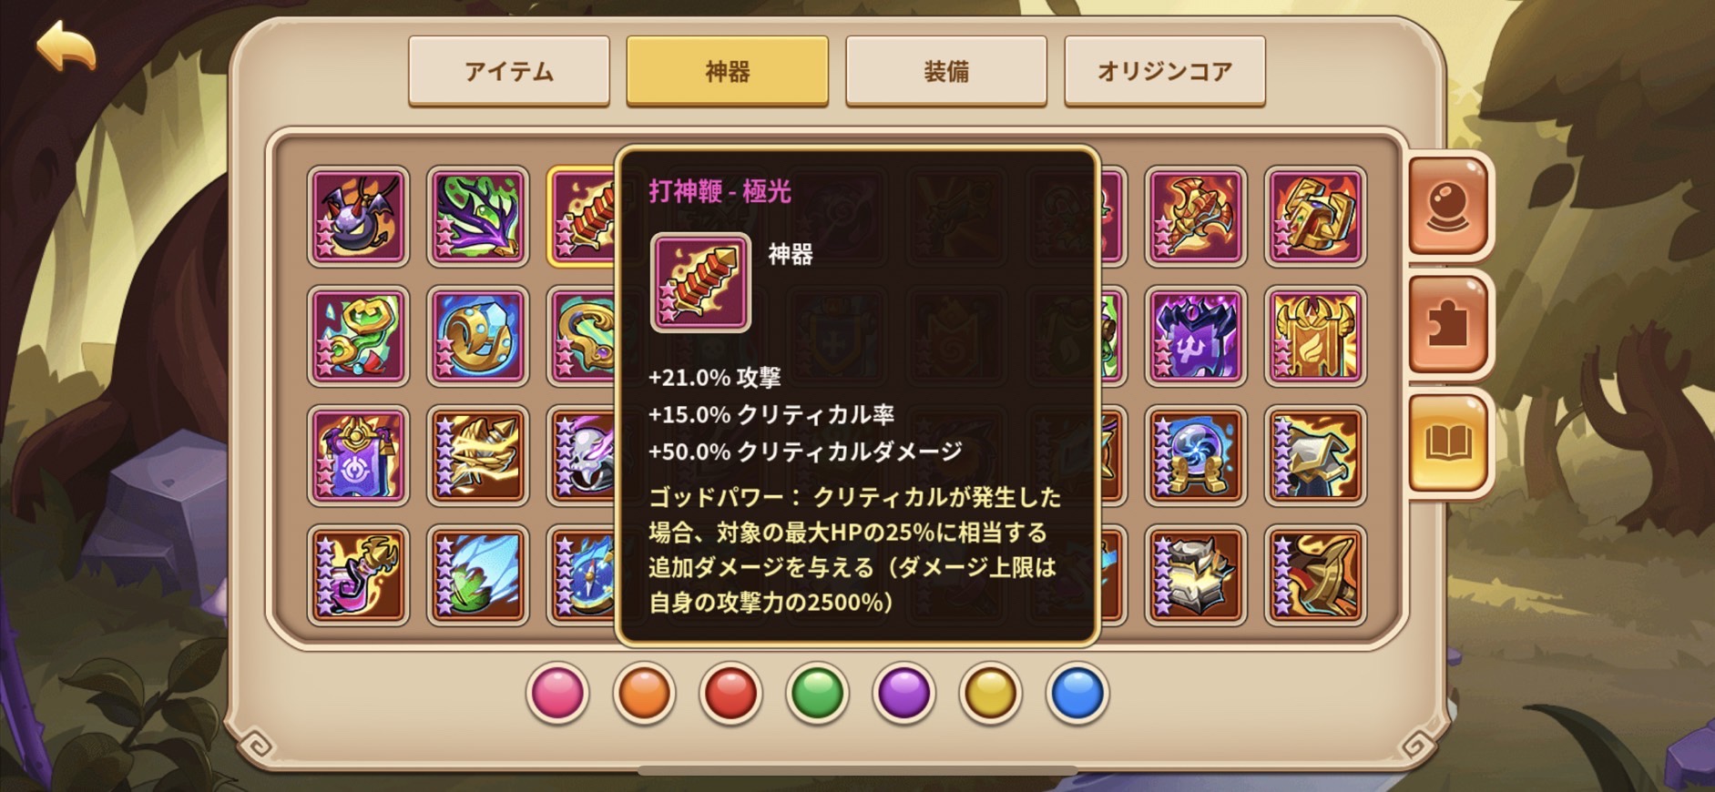Tap the orange back arrow
This screenshot has width=1715, height=792.
66,46
